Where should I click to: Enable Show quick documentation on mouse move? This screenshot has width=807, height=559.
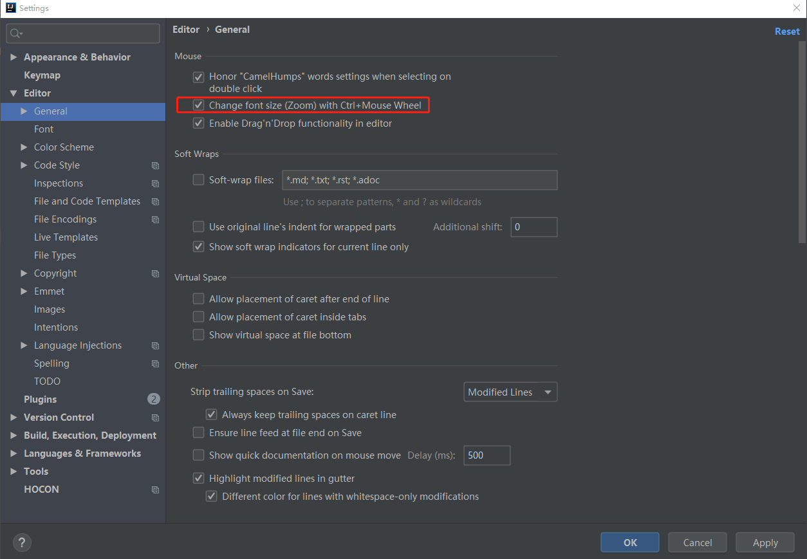tap(199, 455)
